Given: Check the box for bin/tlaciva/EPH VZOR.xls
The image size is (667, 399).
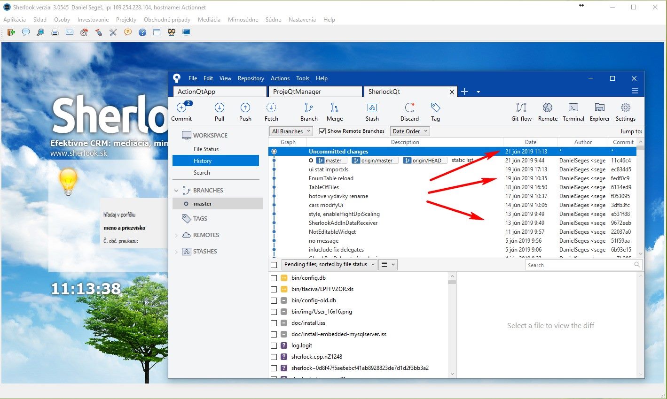Looking at the screenshot, I should pos(274,289).
